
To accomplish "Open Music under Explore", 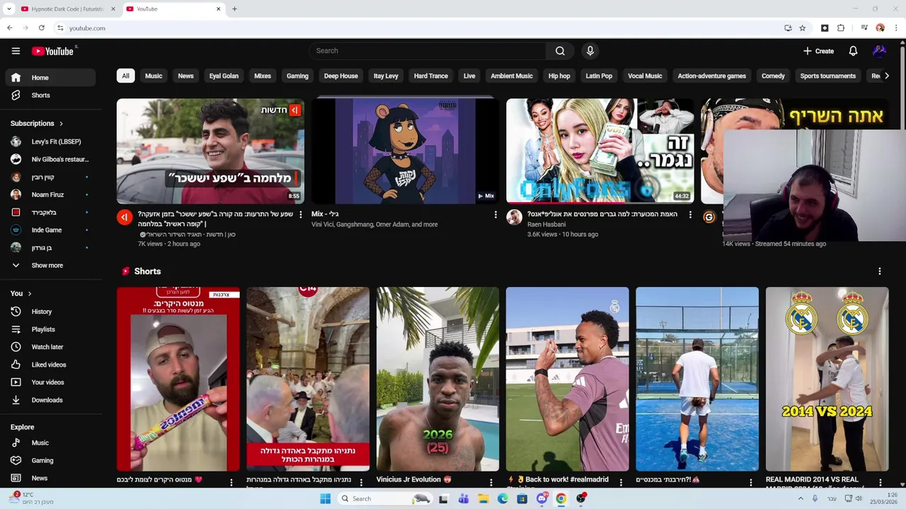I will tap(50, 443).
